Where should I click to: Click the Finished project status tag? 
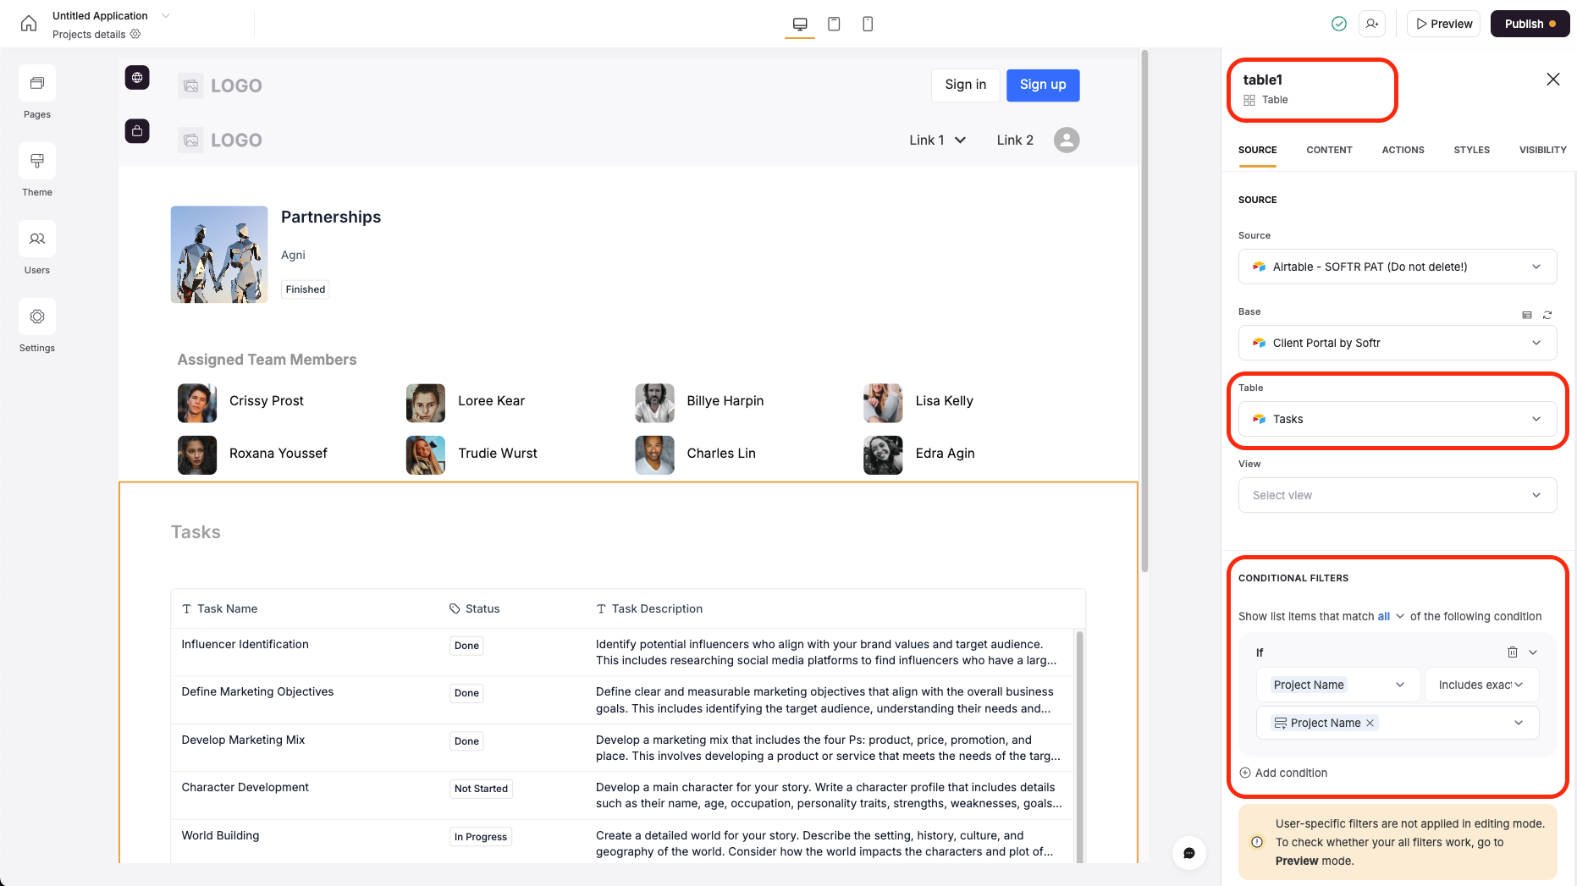click(306, 289)
